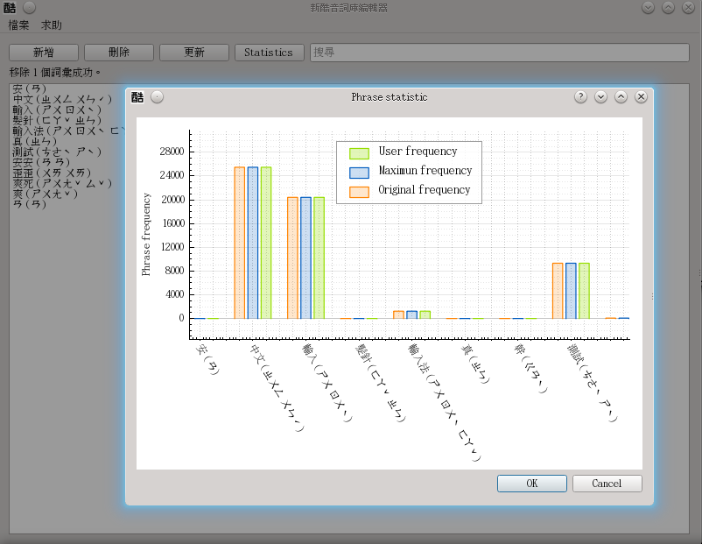Click the OK button in Phrase statistic dialog
The image size is (702, 544).
click(532, 484)
